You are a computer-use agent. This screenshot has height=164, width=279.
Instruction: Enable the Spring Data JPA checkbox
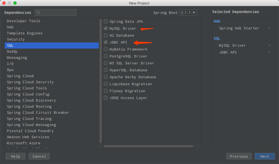[106, 21]
